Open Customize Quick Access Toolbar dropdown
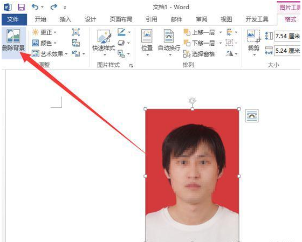 click(65, 8)
